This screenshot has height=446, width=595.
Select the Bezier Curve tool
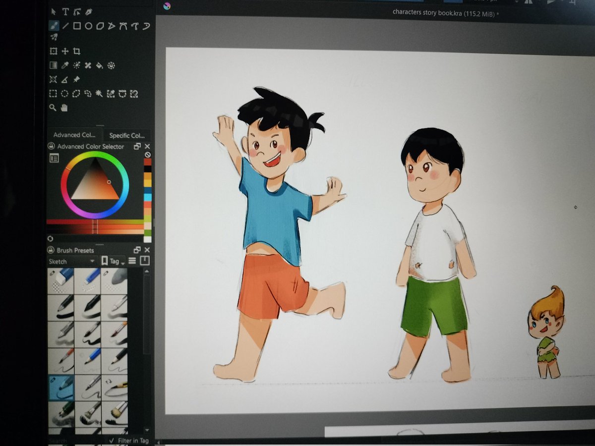click(122, 26)
